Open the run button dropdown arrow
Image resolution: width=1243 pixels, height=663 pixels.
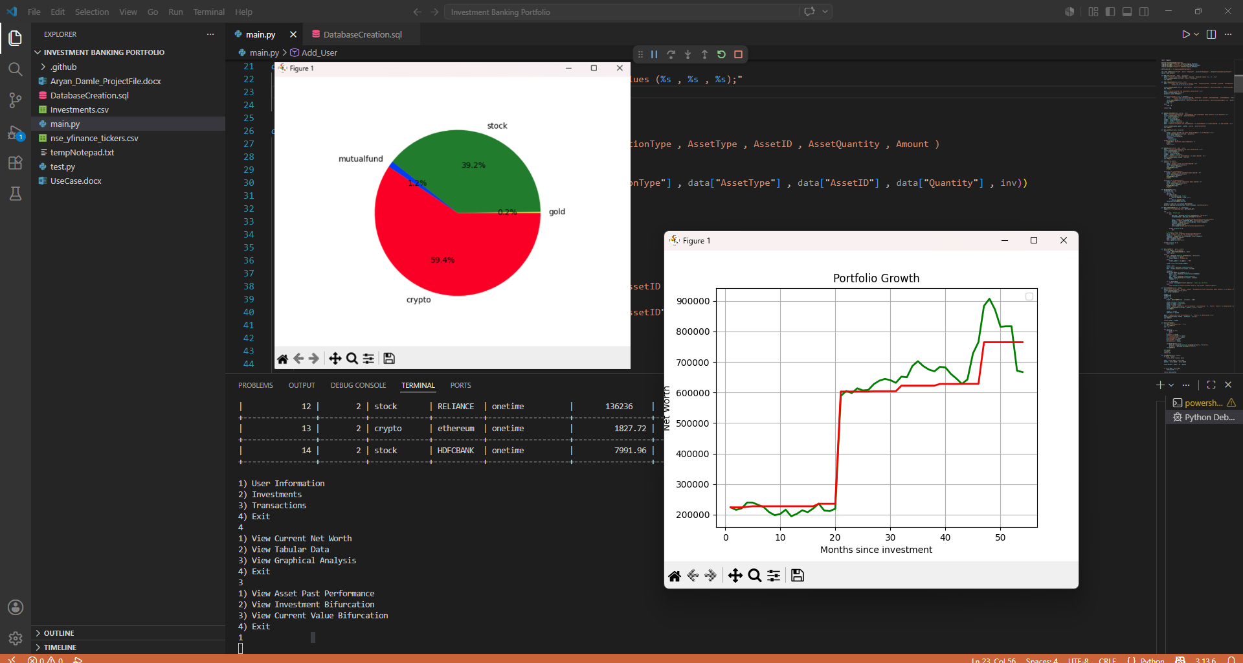pos(1196,34)
